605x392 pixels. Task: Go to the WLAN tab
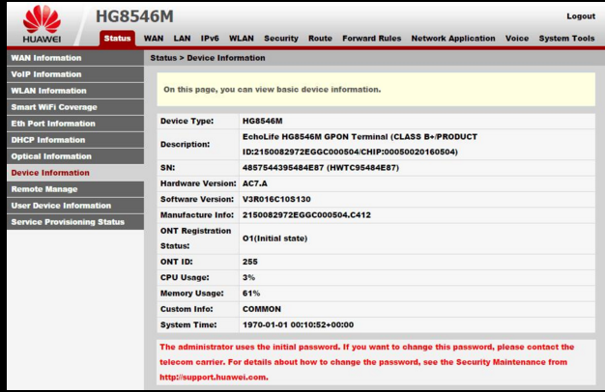click(242, 39)
